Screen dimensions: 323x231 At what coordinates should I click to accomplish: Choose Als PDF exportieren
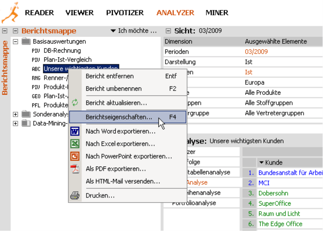(x=128, y=169)
